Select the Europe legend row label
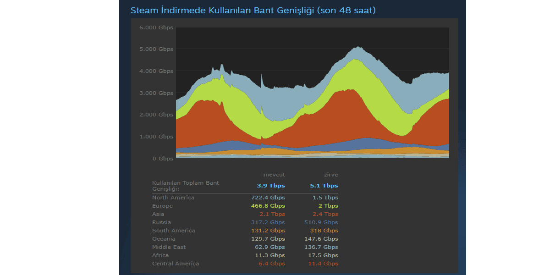The width and height of the screenshot is (550, 275). (163, 206)
